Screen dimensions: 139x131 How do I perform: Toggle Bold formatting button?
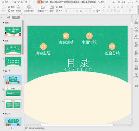pyautogui.click(x=66, y=11)
